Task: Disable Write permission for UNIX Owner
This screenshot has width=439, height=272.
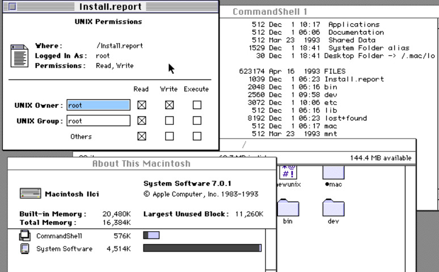Action: point(170,105)
